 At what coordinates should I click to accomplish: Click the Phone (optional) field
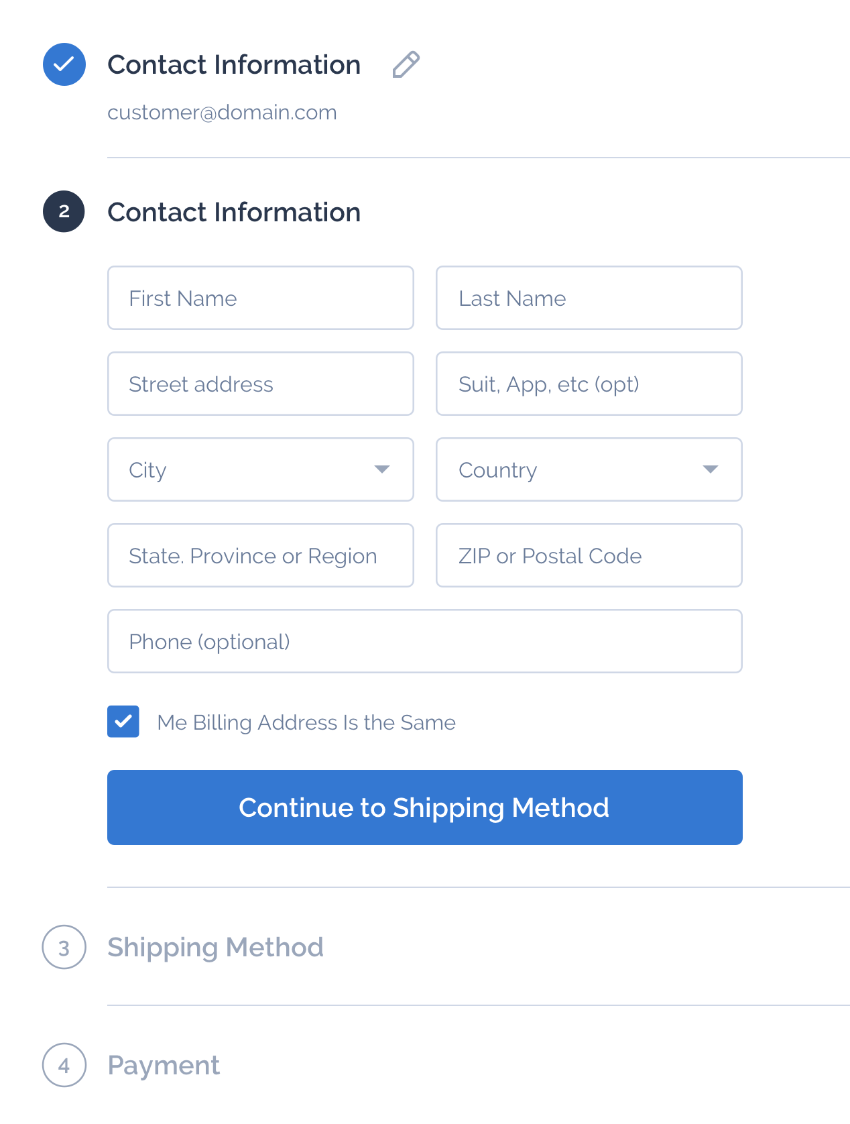pos(425,641)
